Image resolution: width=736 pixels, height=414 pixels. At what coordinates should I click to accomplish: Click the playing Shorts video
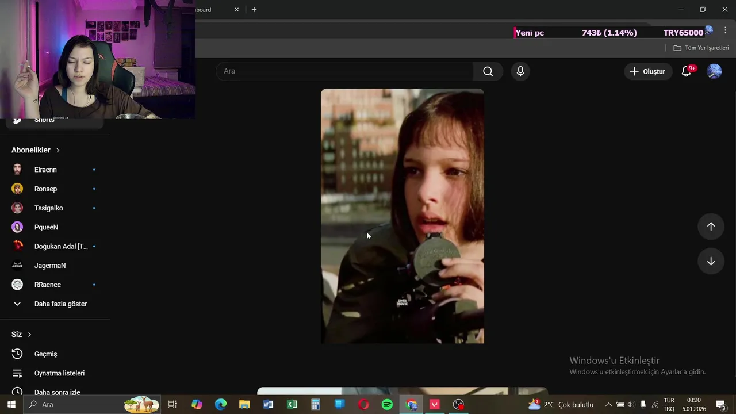(402, 216)
